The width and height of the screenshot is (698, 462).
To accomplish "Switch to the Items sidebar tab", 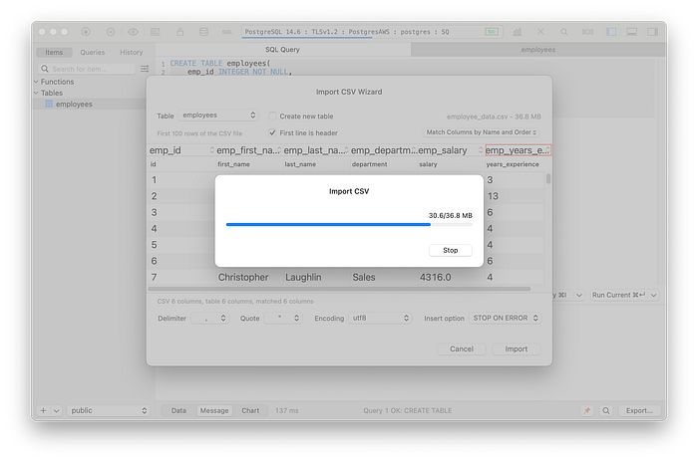I will point(54,52).
